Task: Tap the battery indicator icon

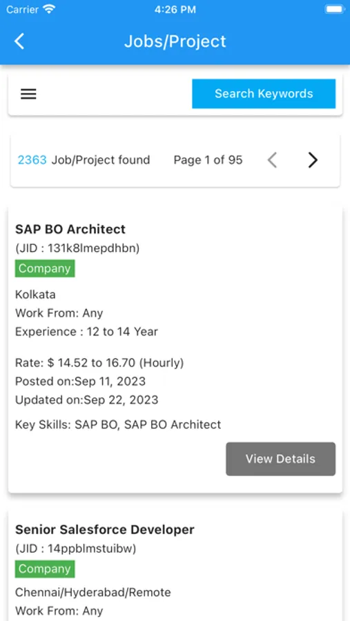Action: (x=335, y=9)
